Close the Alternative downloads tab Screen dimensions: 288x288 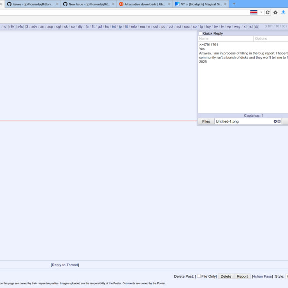click(x=169, y=4)
